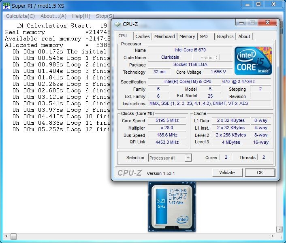Click the Stepping value '2'

point(260,89)
